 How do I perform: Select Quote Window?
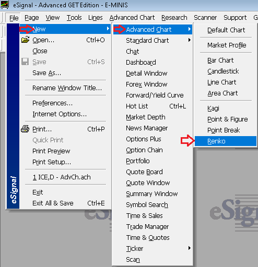[153, 183]
